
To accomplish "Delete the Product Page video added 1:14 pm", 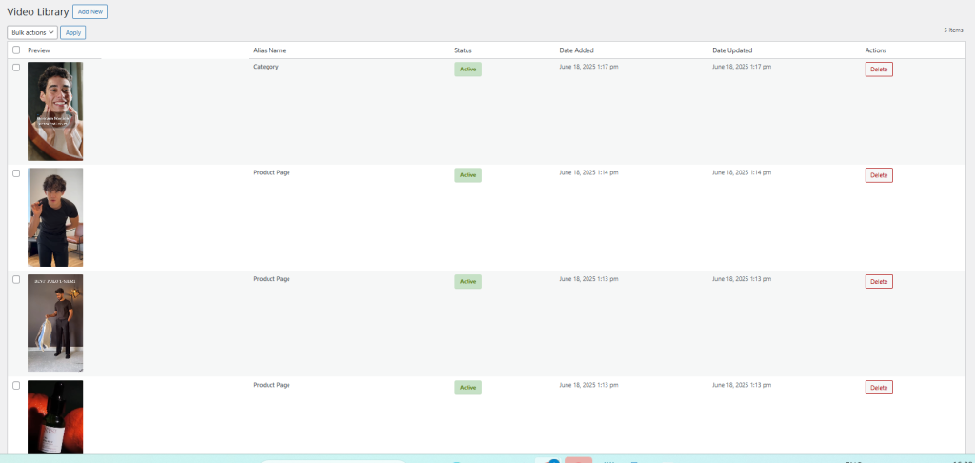I will [x=879, y=175].
